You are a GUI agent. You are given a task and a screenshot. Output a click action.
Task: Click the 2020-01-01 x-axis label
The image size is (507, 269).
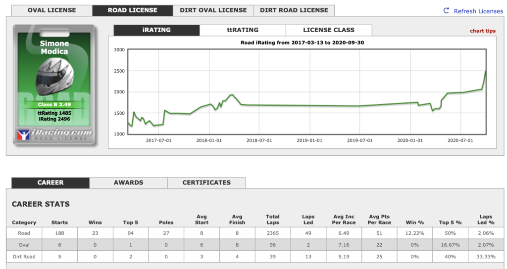(x=410, y=140)
